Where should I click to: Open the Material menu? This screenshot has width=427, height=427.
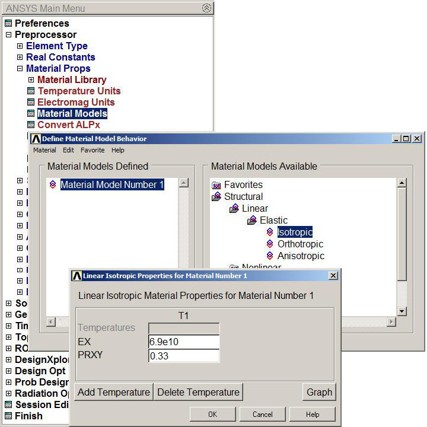44,151
